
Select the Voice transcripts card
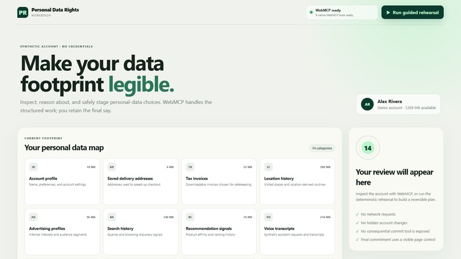(297, 232)
